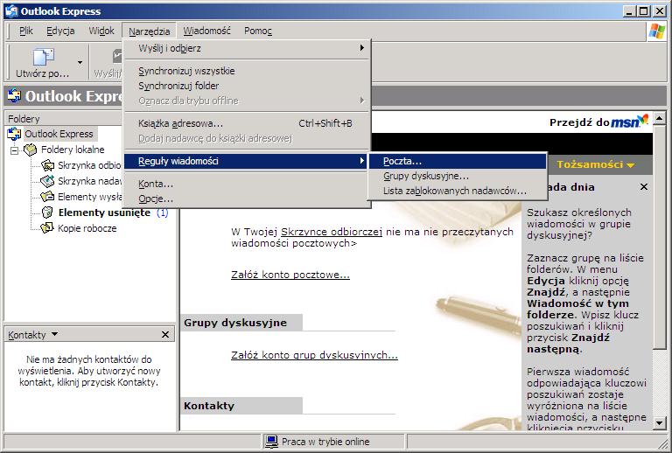Viewport: 672px width, 453px height.
Task: Choose Synchronizuj folder from menu
Action: [x=247, y=86]
